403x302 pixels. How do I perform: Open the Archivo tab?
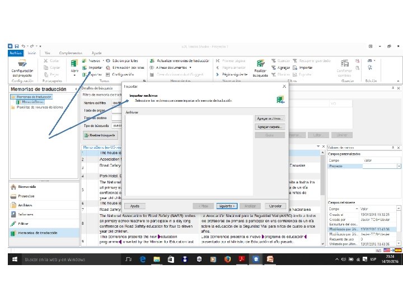click(x=16, y=53)
